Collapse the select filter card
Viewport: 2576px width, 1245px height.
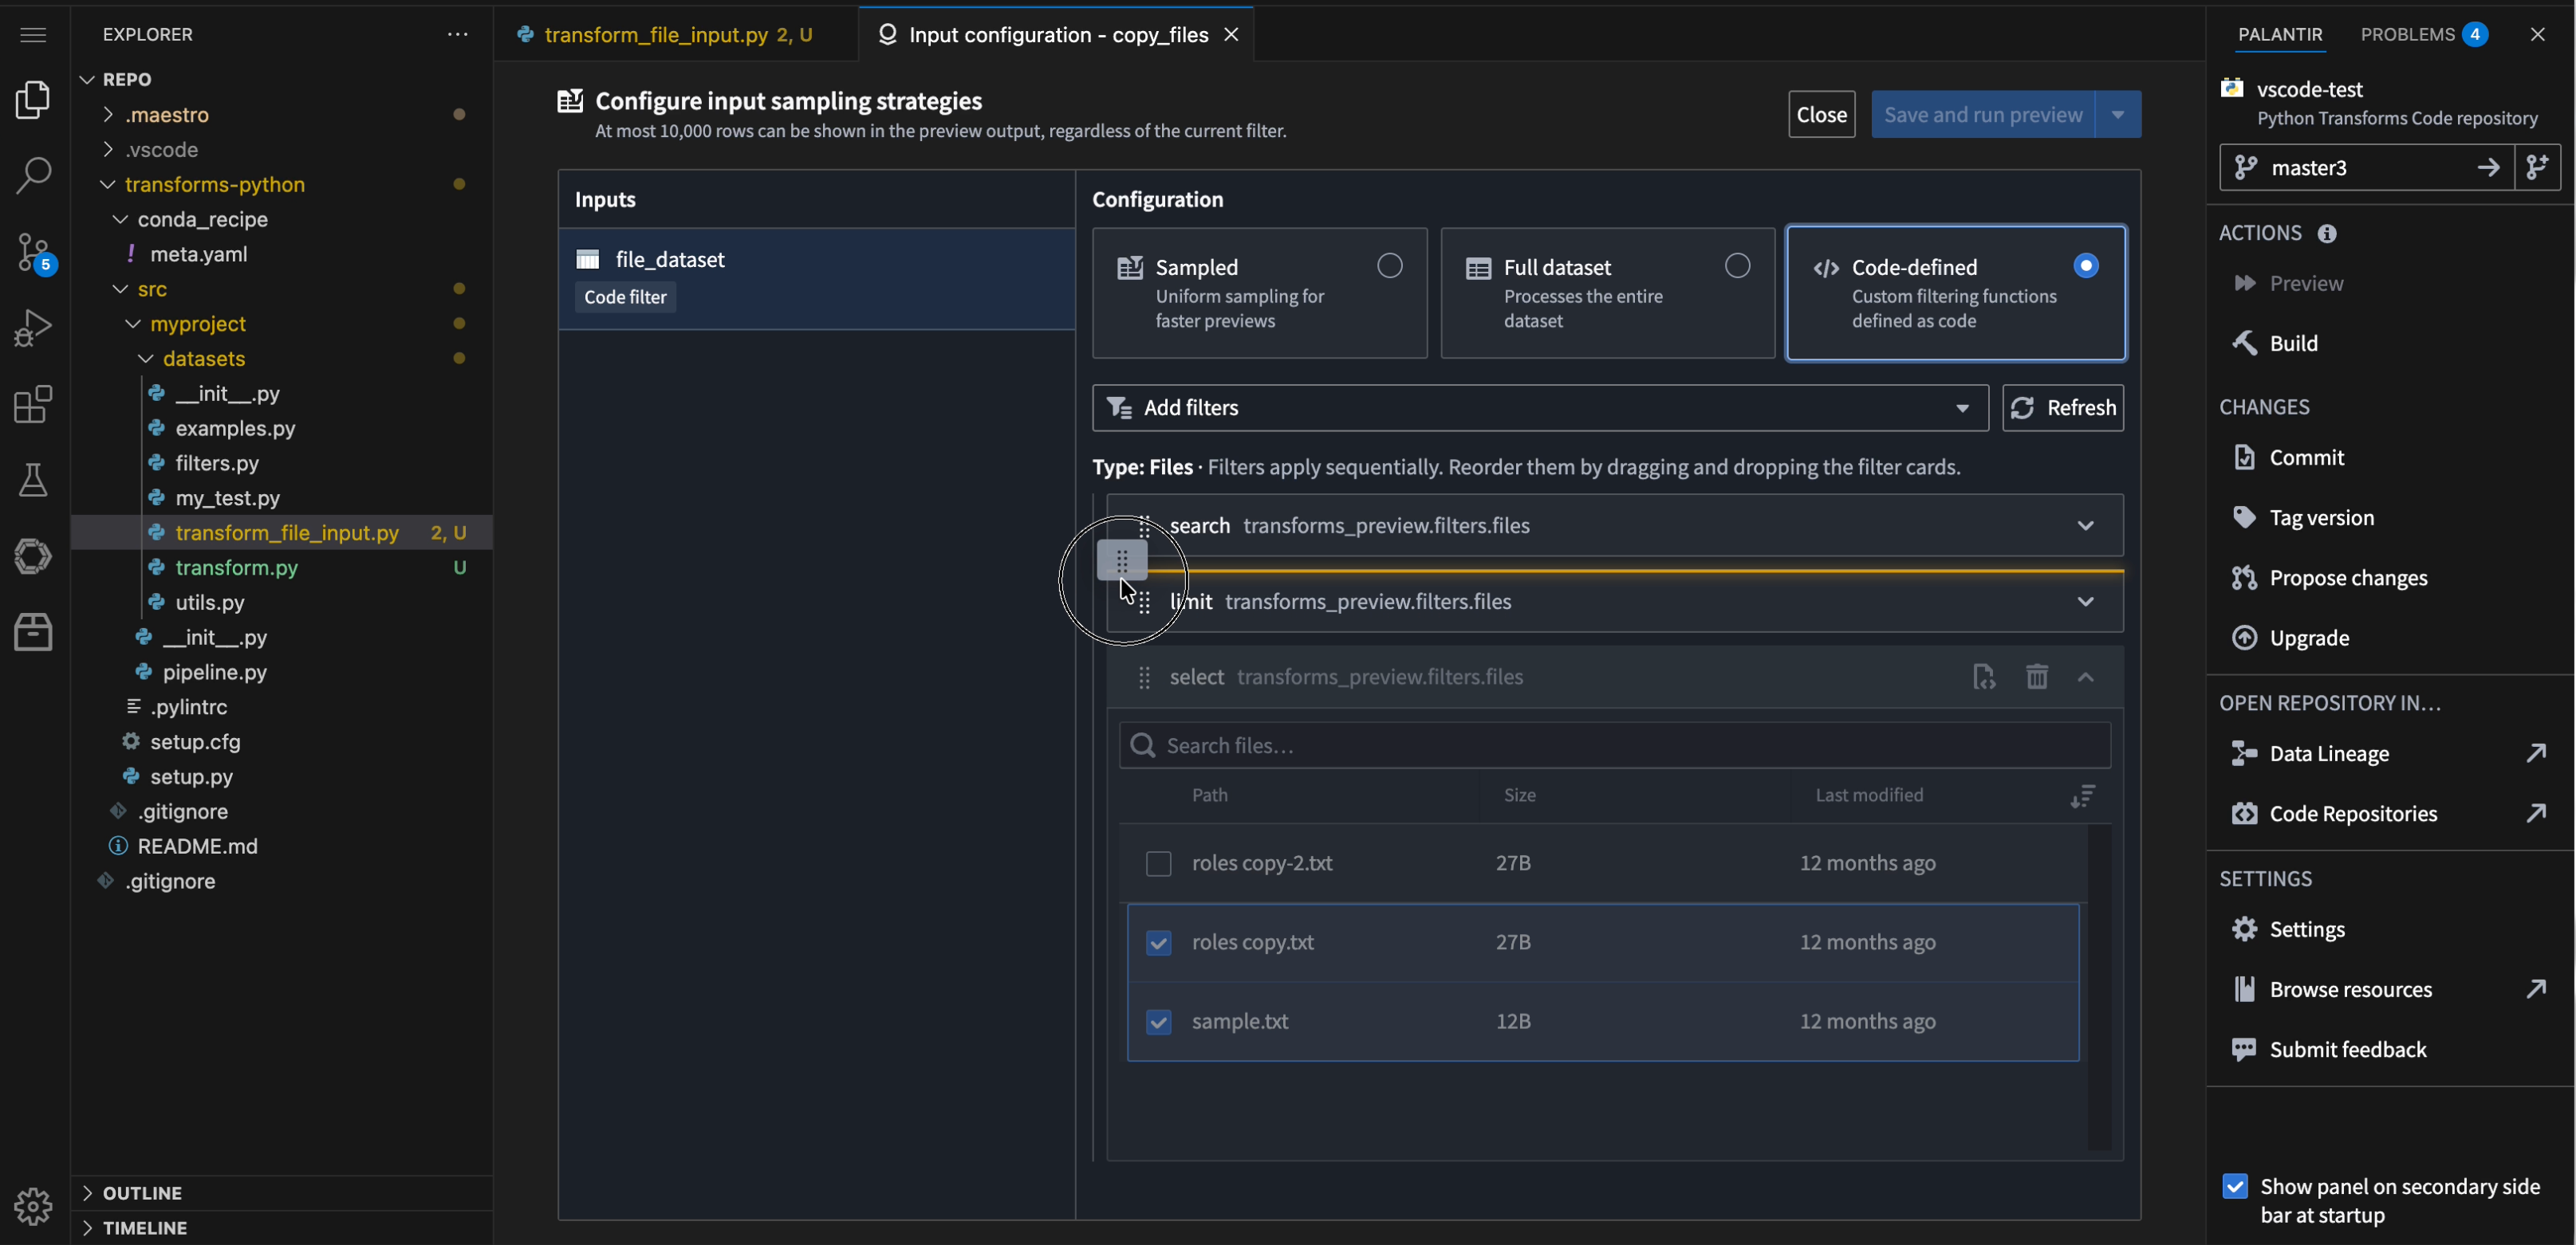click(x=2088, y=677)
